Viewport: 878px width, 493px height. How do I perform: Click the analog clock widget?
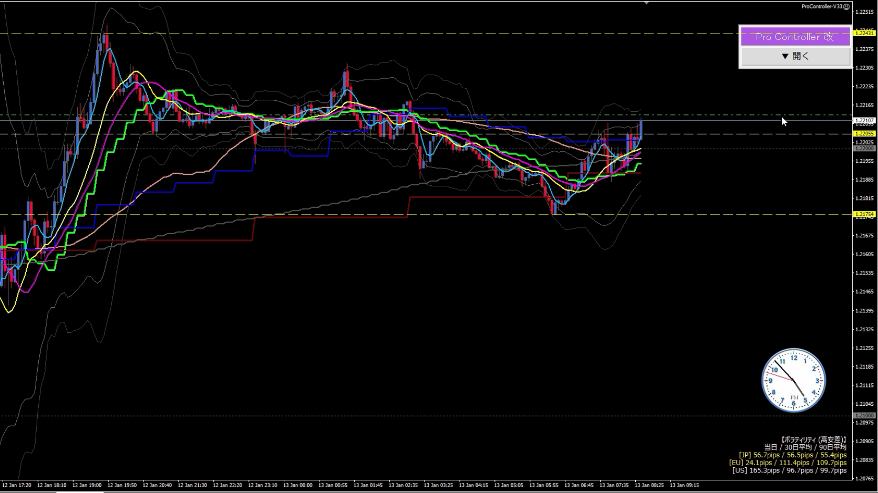pos(793,380)
